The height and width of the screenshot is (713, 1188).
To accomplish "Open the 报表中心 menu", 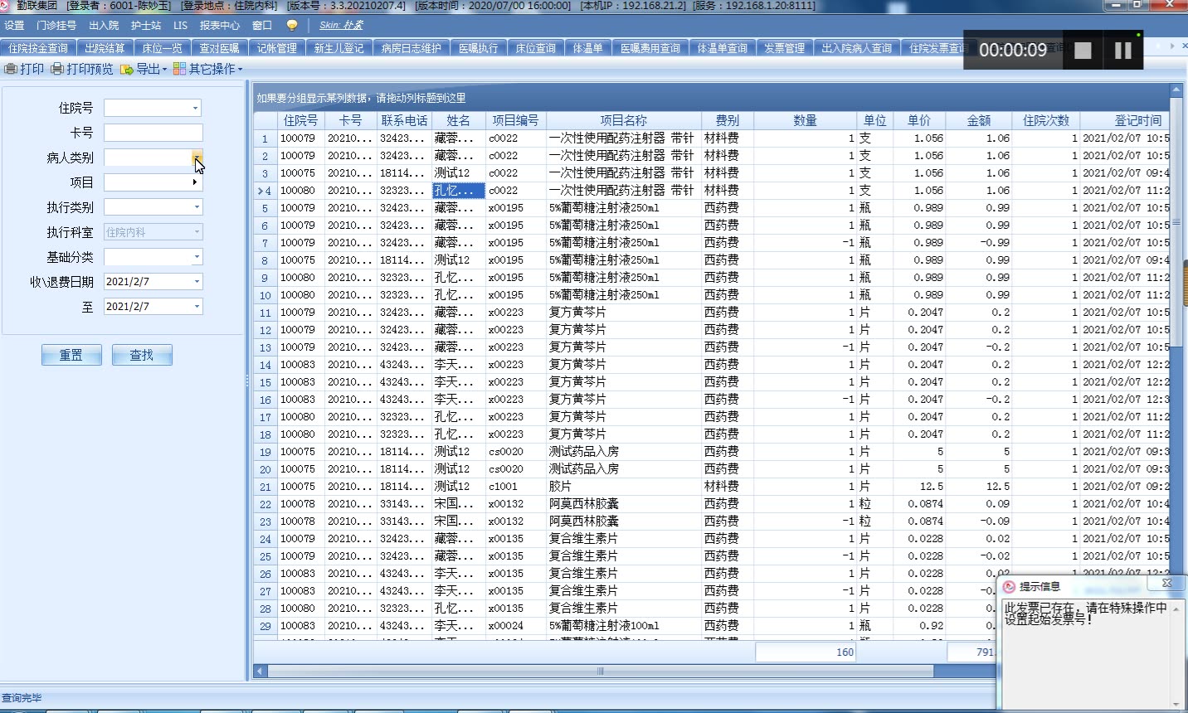I will coord(220,25).
